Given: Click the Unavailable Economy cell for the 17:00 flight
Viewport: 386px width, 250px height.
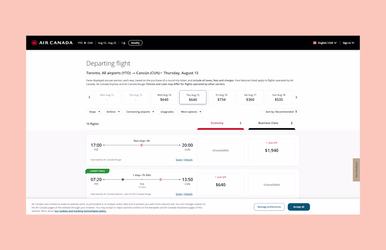Looking at the screenshot, I should click(x=221, y=150).
